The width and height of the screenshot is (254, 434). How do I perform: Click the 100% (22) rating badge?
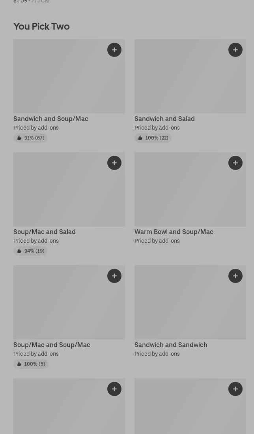(x=153, y=138)
